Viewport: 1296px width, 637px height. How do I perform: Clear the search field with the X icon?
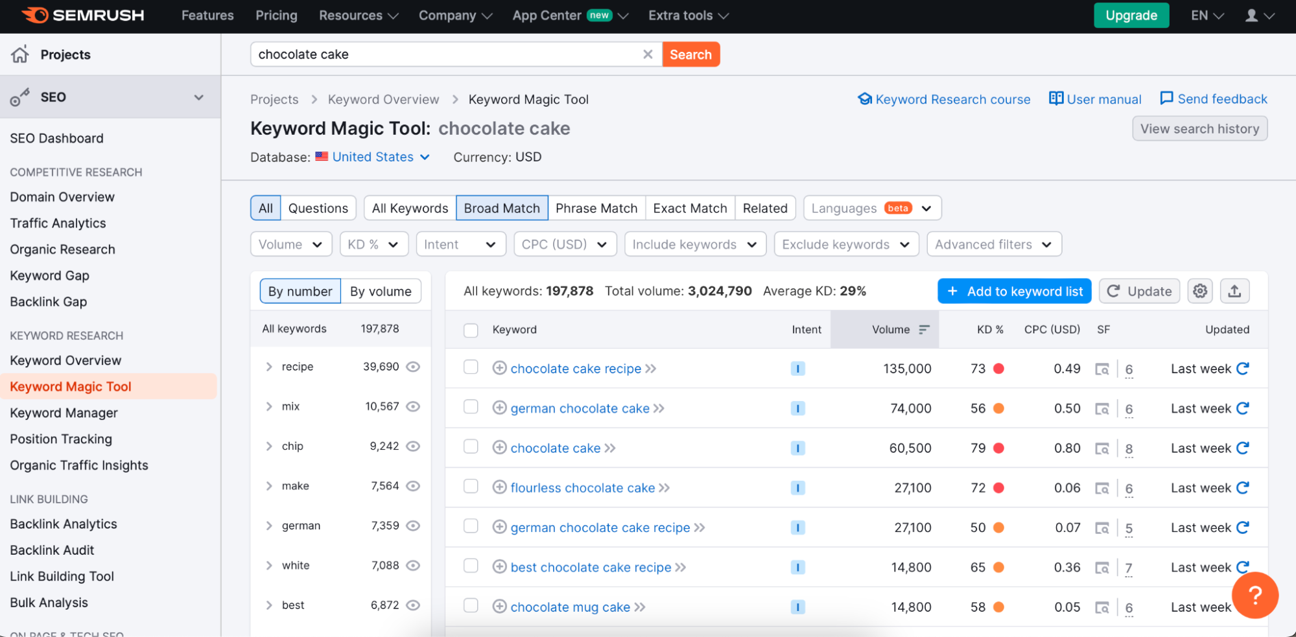(x=647, y=54)
